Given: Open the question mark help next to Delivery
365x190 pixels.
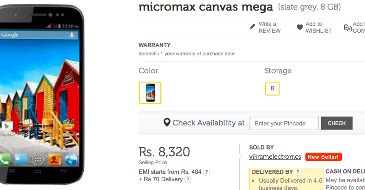Looking at the screenshot, I should pos(188,179).
